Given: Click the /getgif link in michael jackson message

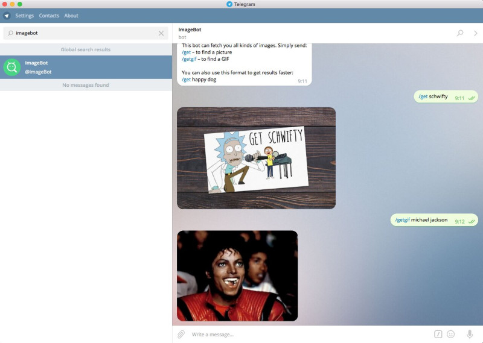Looking at the screenshot, I should tap(402, 219).
